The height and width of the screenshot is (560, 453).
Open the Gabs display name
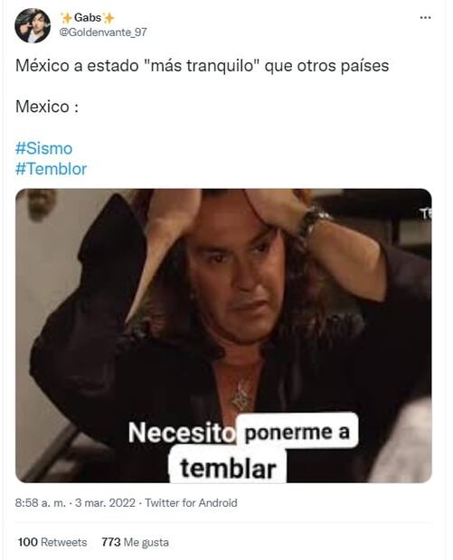[88, 17]
